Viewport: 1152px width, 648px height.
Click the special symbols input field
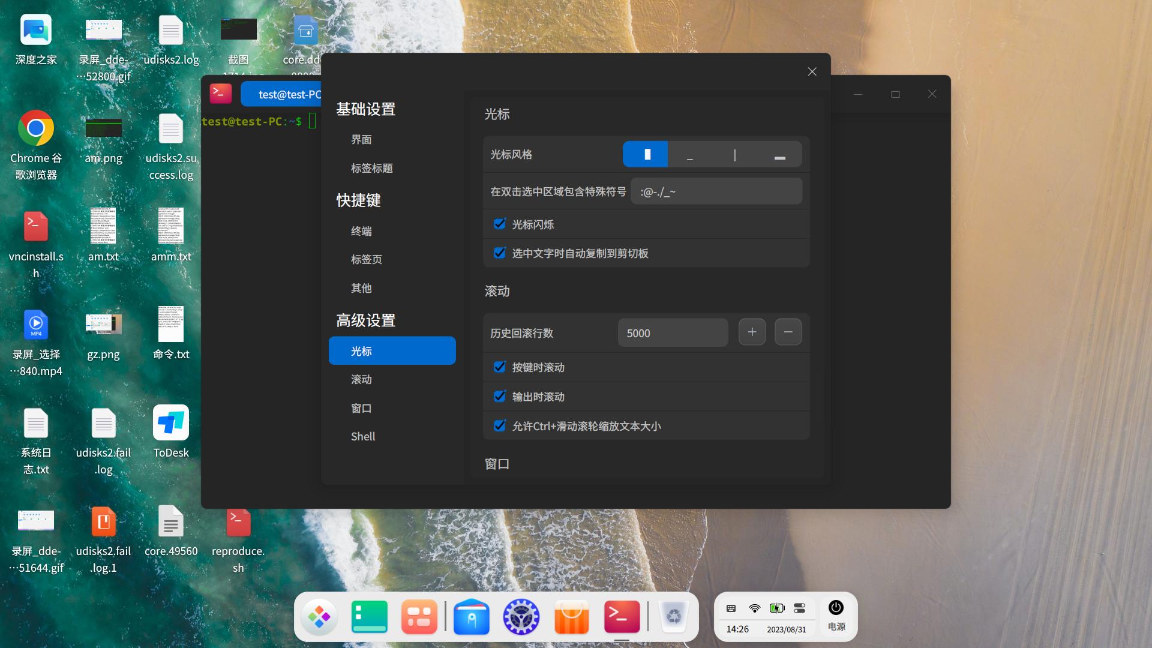click(x=716, y=191)
